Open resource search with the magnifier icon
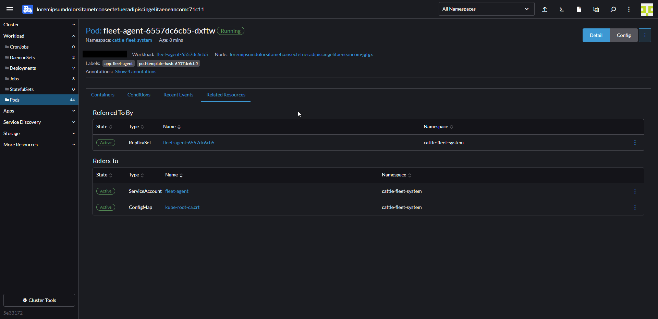The height and width of the screenshot is (319, 658). [613, 9]
